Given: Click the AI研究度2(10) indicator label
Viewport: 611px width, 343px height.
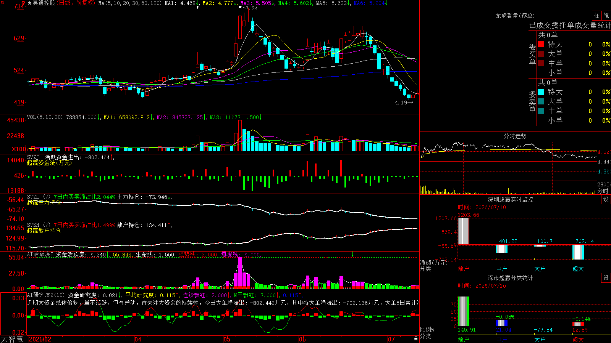Looking at the screenshot, I should [46, 295].
